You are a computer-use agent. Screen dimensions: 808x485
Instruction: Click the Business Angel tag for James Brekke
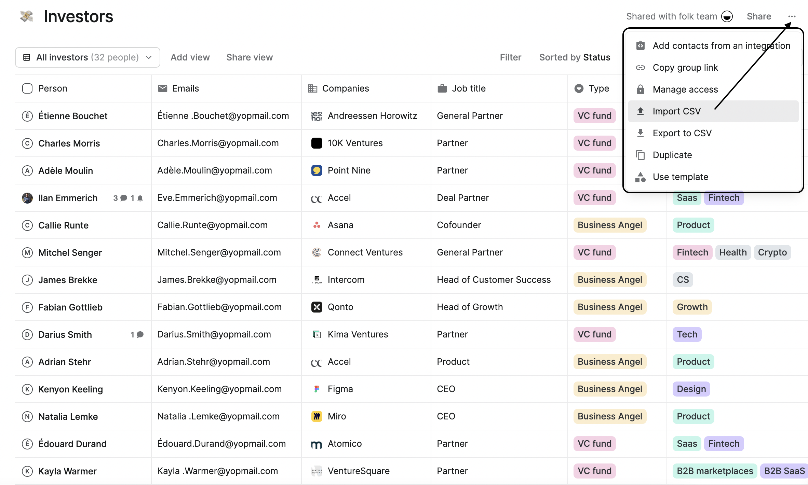(x=610, y=280)
